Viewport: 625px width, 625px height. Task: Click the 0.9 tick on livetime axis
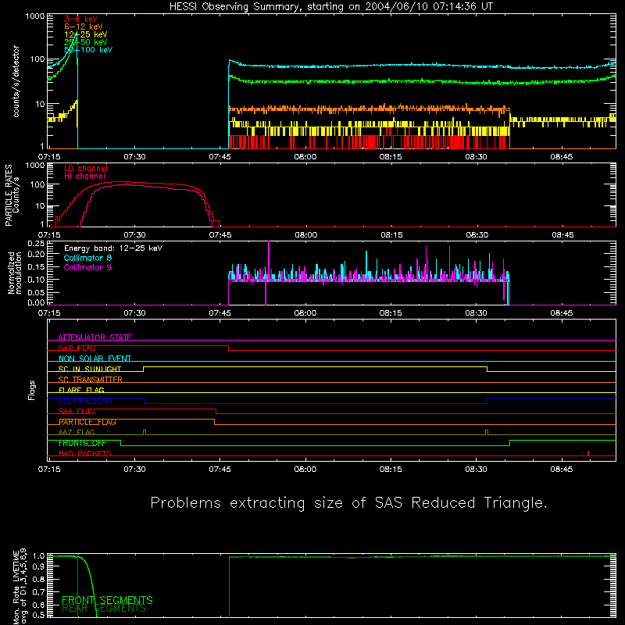coord(38,566)
